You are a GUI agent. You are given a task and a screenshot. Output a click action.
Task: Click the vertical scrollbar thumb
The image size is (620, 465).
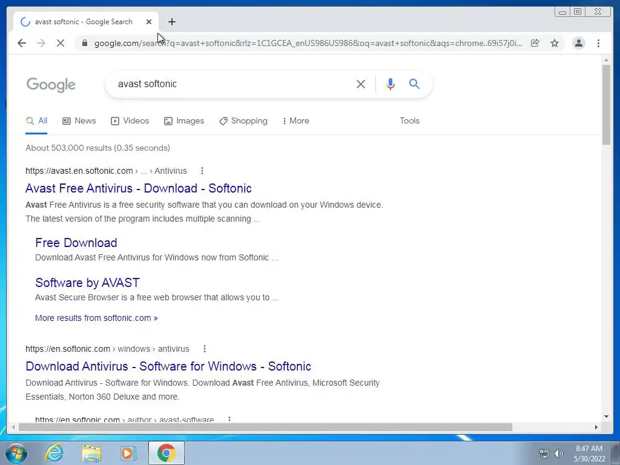(x=606, y=105)
